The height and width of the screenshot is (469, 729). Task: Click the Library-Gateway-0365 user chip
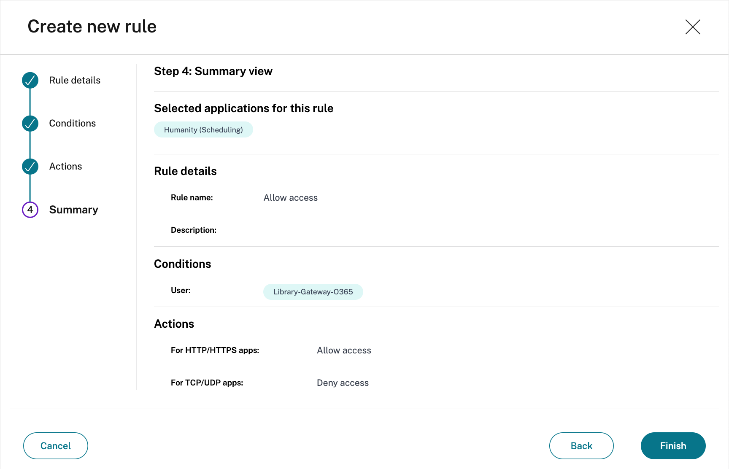[313, 292]
